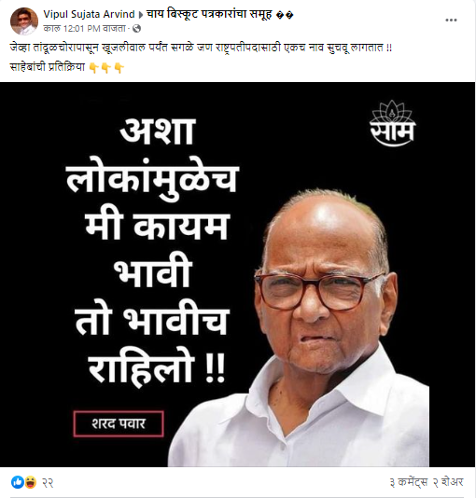Open the ३ कमेंट्स comments link
476x498 pixels.
[x=409, y=482]
